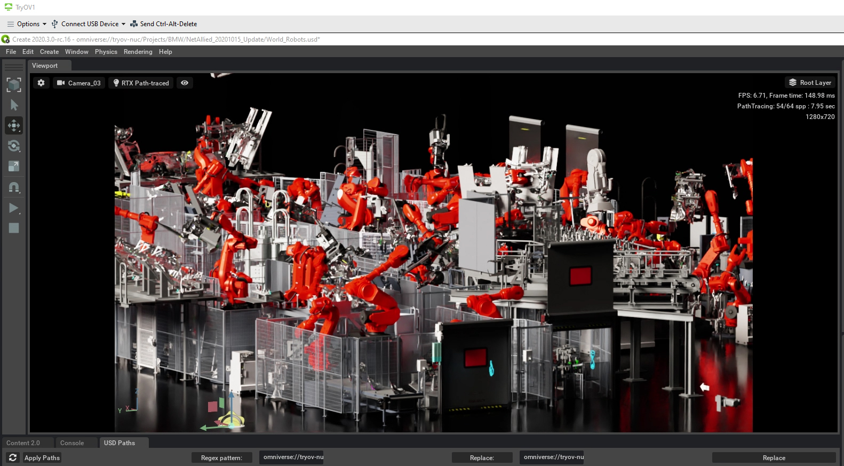
Task: Stop the simulation with the square button
Action: 14,228
